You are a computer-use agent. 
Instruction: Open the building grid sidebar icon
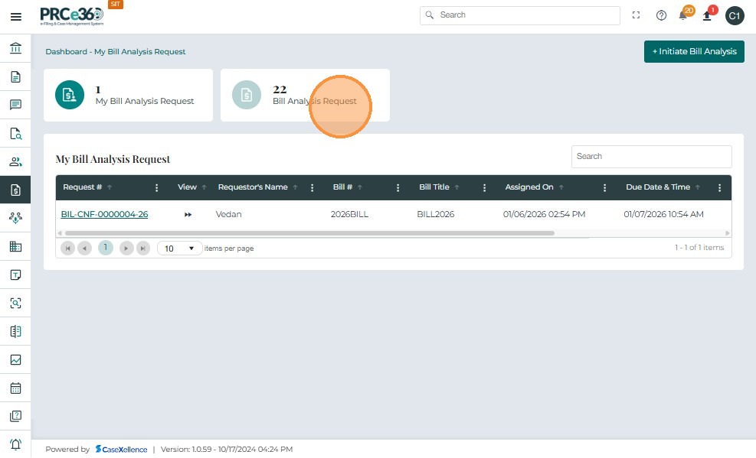point(15,246)
